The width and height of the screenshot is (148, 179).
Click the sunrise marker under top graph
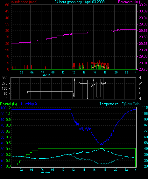[46, 75]
